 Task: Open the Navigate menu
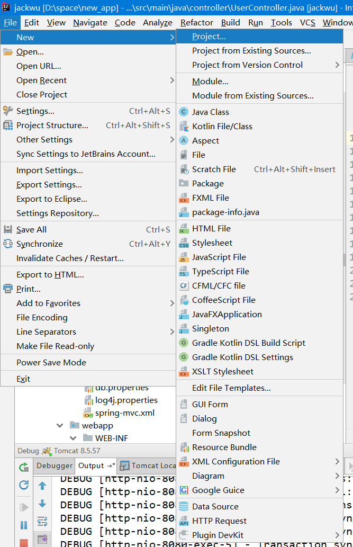90,23
